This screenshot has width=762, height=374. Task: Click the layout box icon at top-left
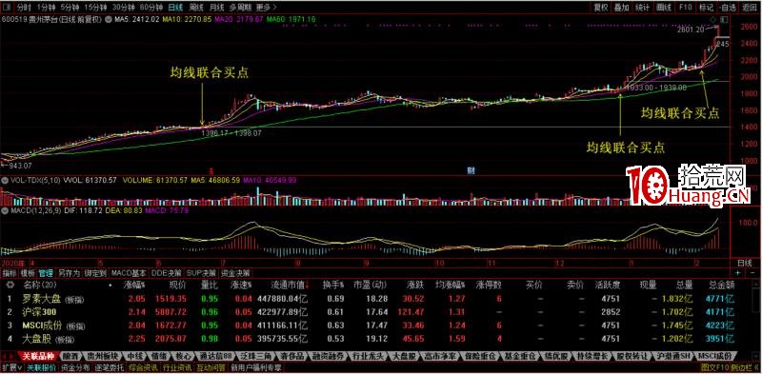(9, 8)
